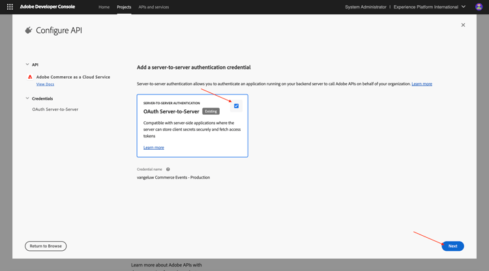Viewport: 489px width, 271px height.
Task: Close the Configure API dialog
Action: tap(463, 25)
